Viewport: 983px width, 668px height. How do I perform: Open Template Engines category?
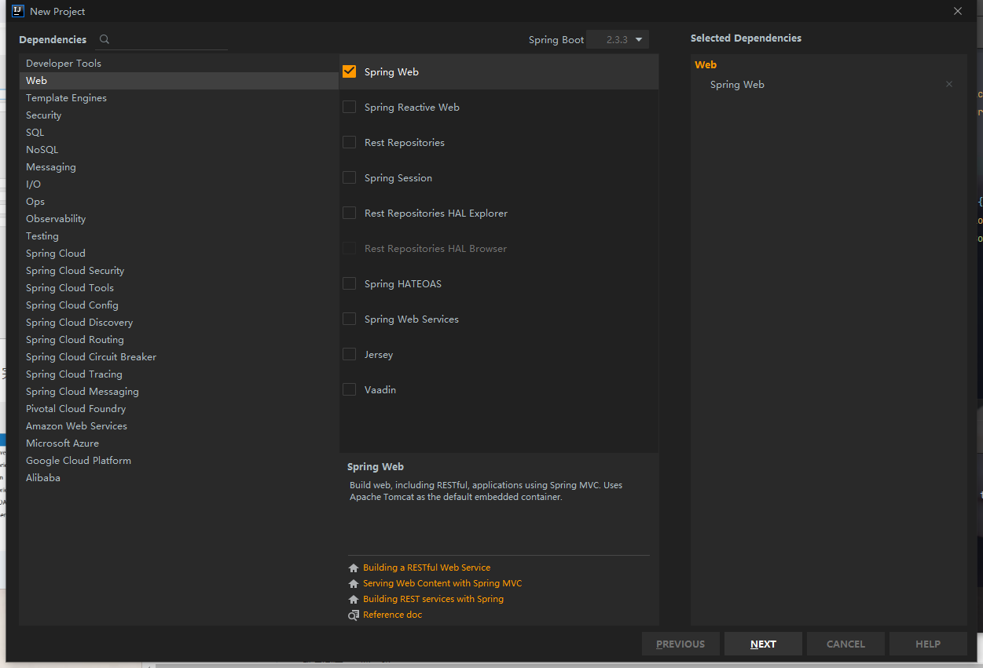(179, 97)
